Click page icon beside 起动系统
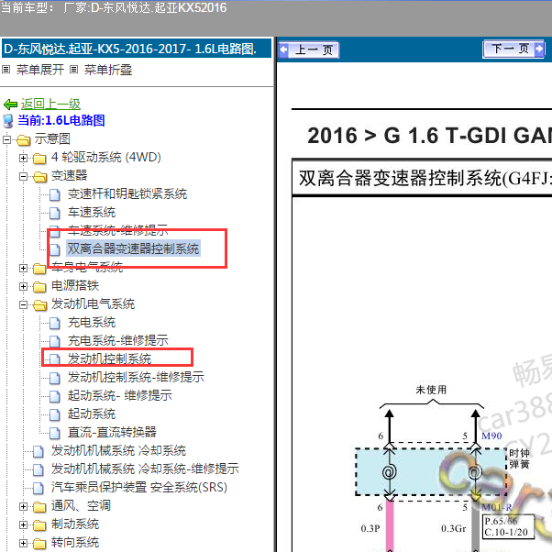This screenshot has width=552, height=552. click(x=55, y=414)
